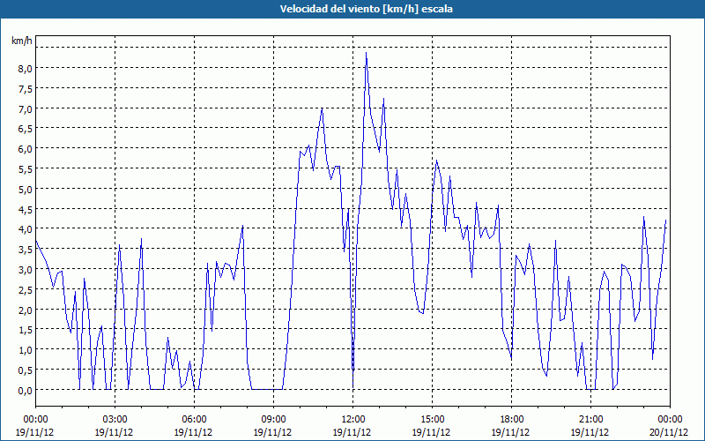The image size is (705, 441).
Task: Click the '6,5' y-axis label
Action: click(x=26, y=129)
